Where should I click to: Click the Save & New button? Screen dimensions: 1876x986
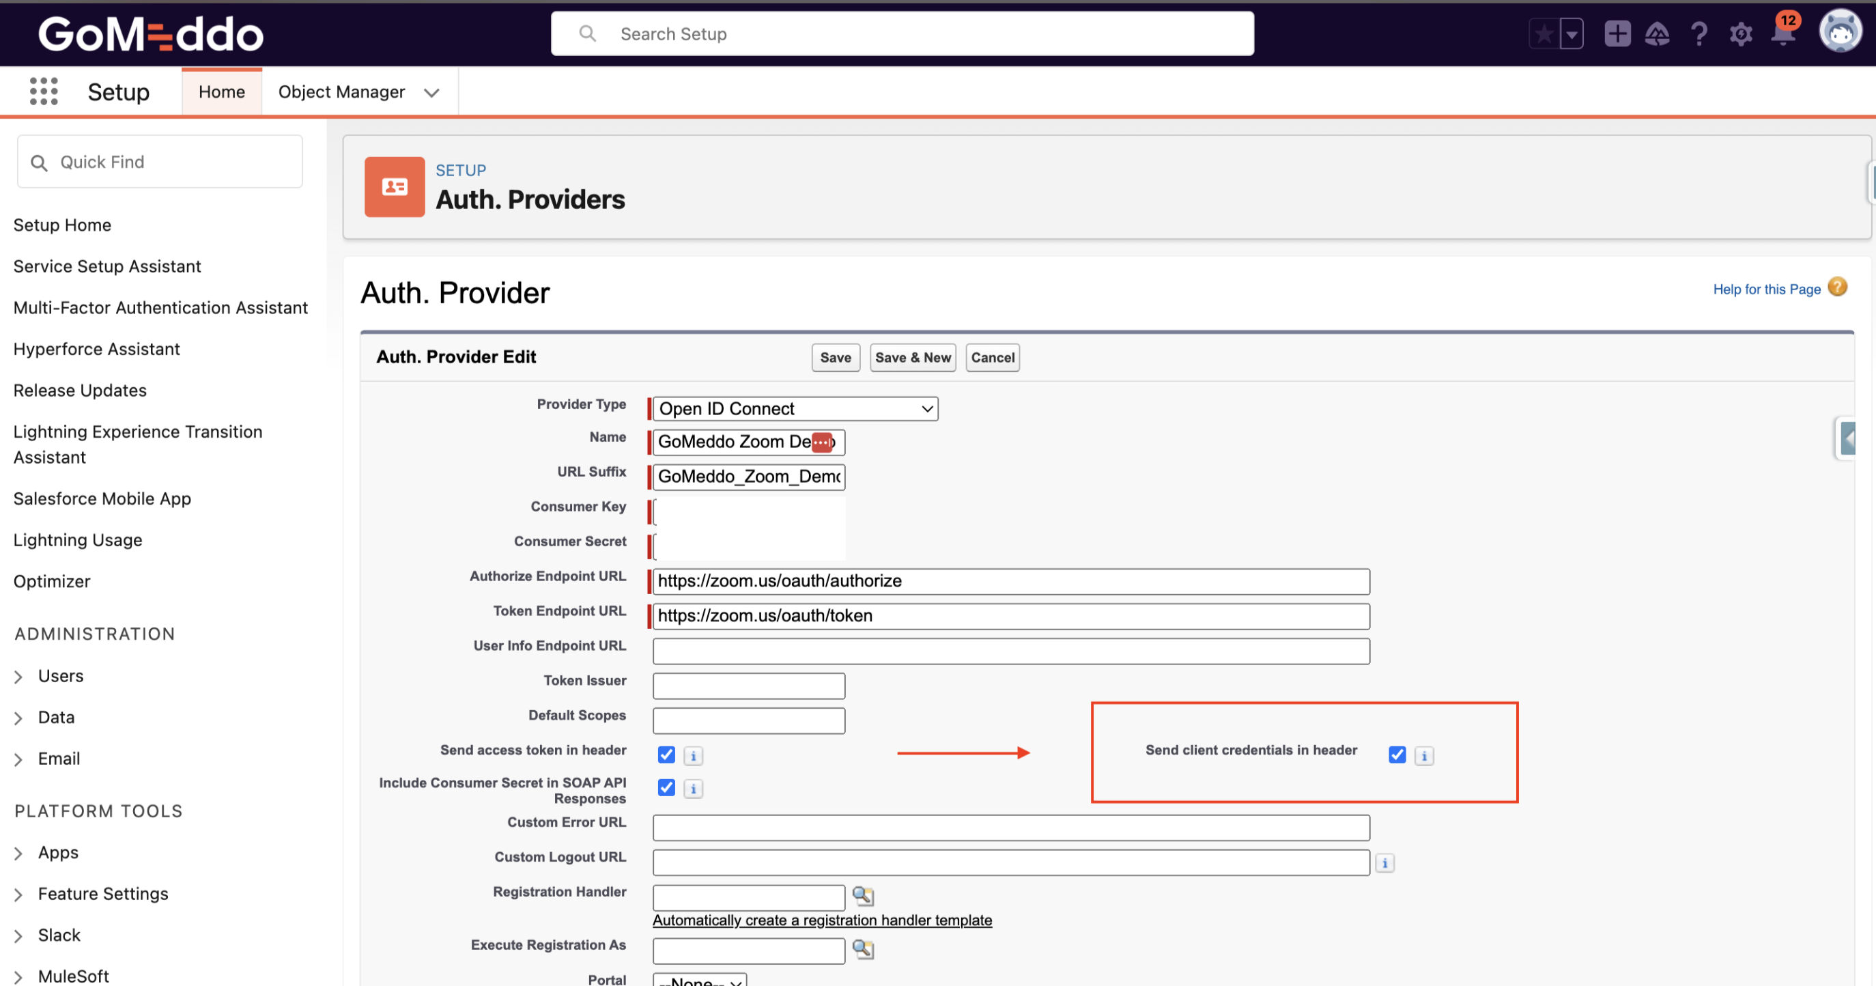point(913,358)
